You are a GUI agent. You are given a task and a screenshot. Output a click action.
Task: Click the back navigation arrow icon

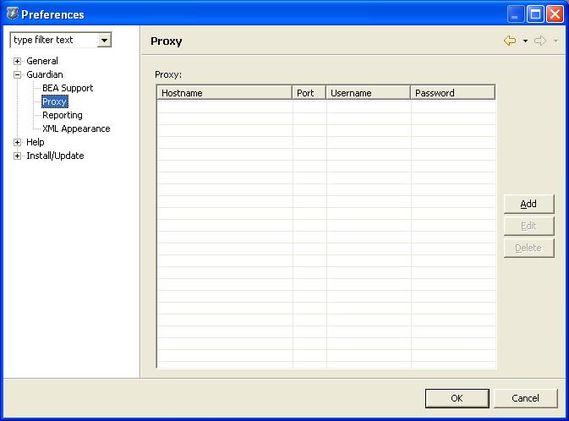(x=510, y=41)
